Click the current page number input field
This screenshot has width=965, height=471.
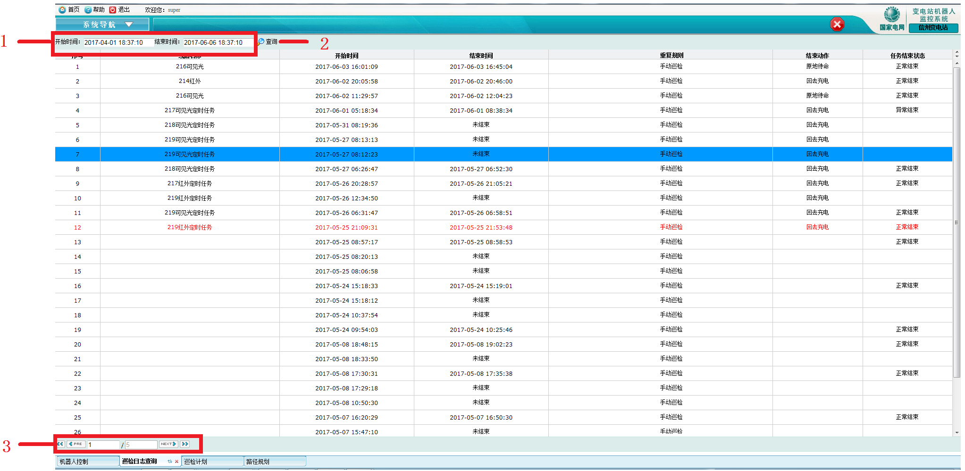[103, 445]
